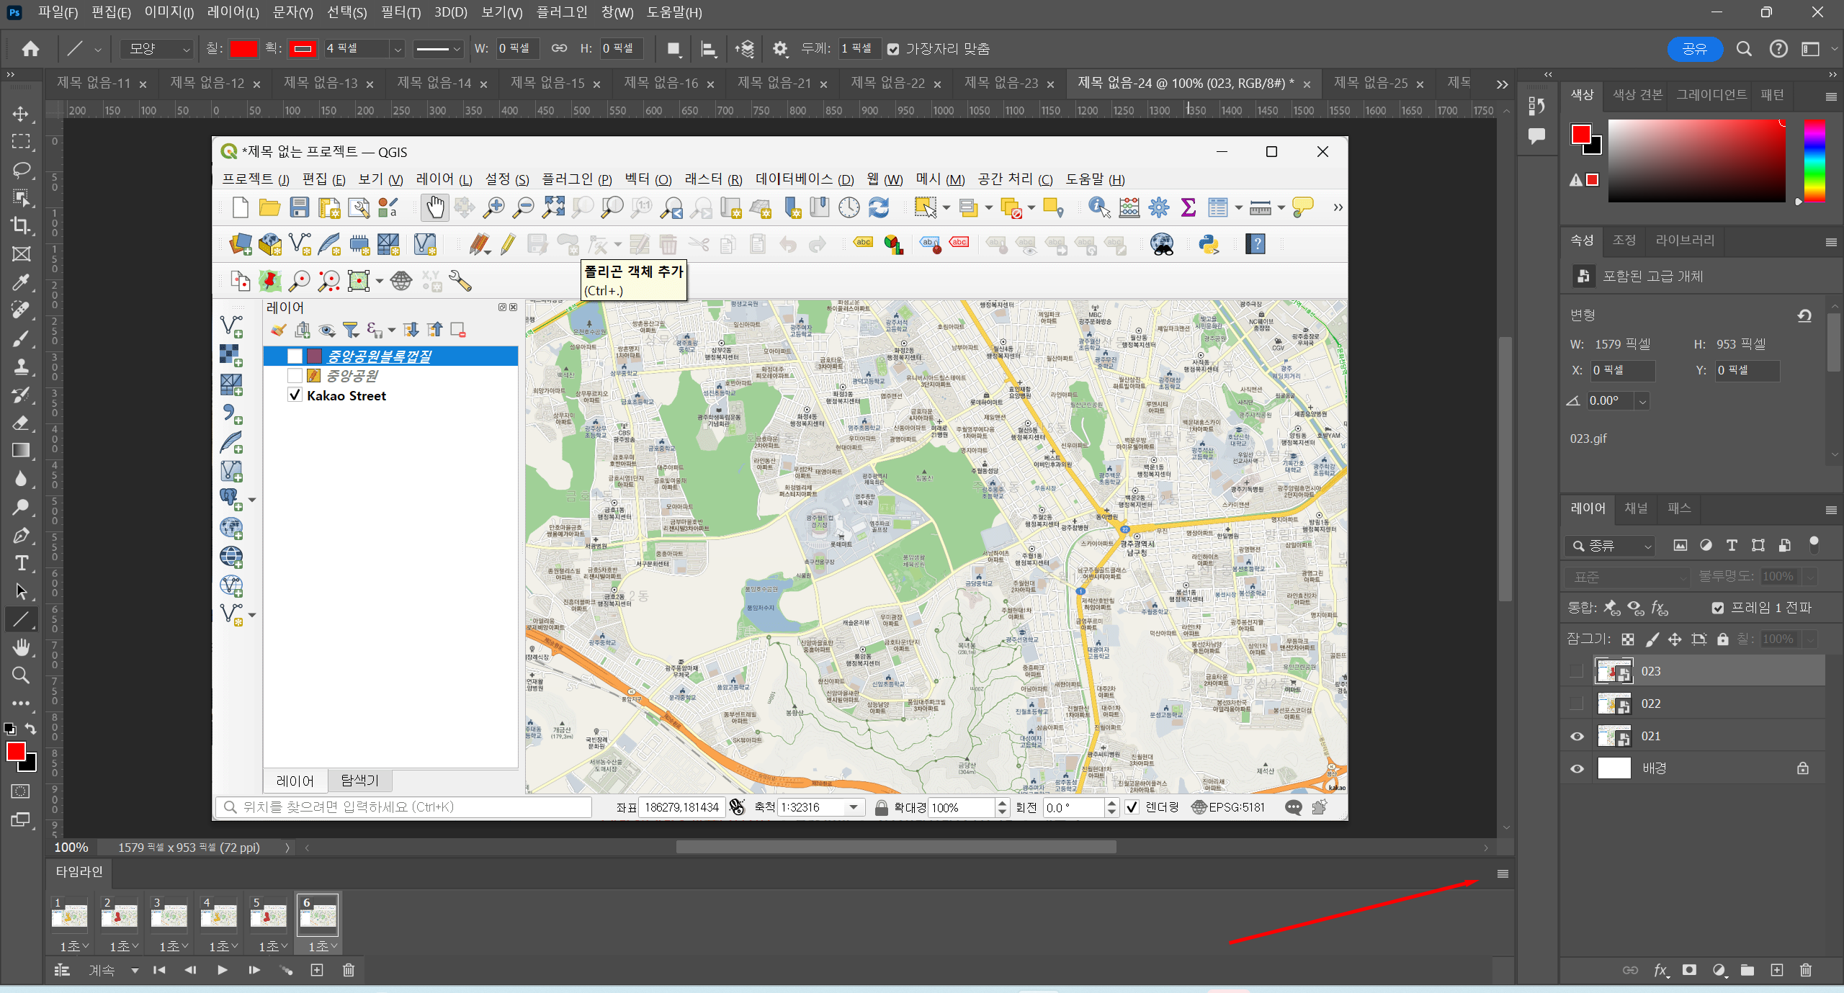Play the timeline animation
1844x993 pixels.
point(222,970)
